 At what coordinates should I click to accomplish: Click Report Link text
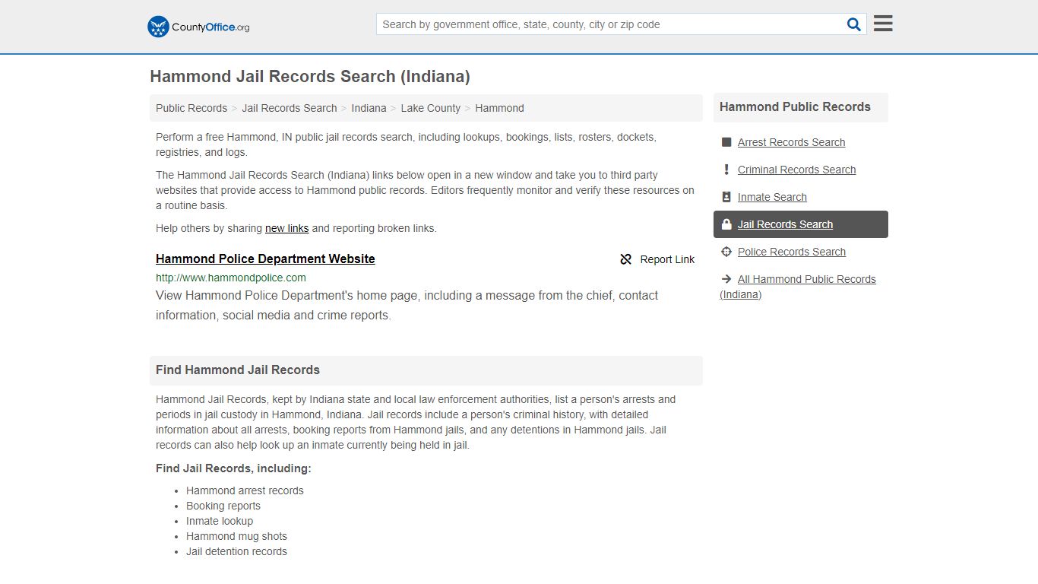667,259
